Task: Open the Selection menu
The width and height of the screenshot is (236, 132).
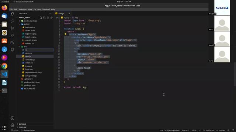Action: (22, 9)
